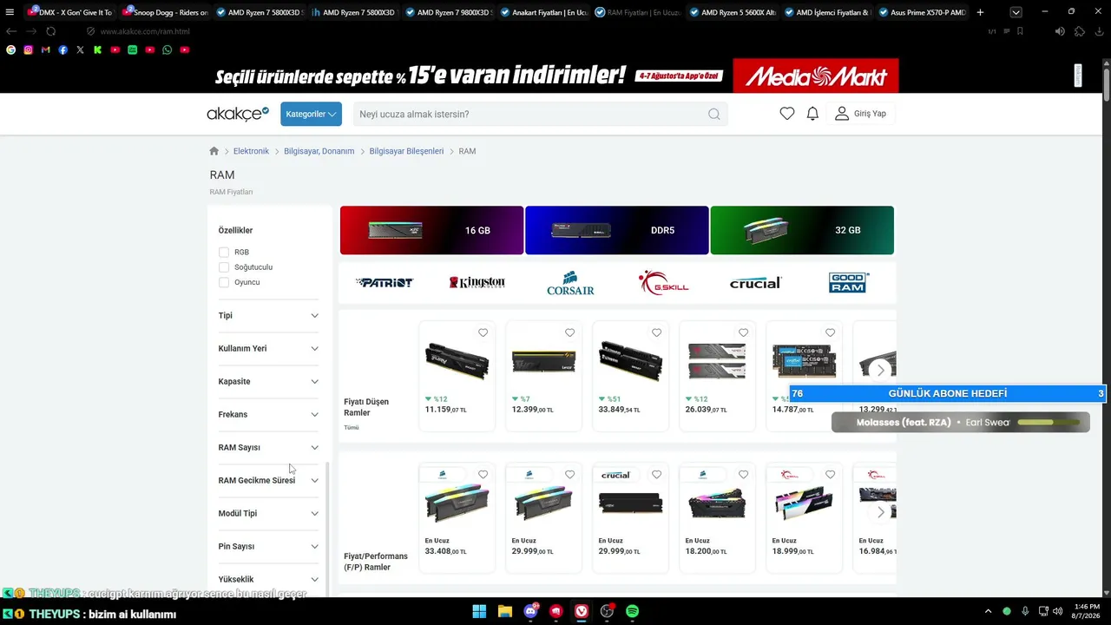Select the DDR5 category banner
This screenshot has width=1111, height=625.
pos(617,230)
